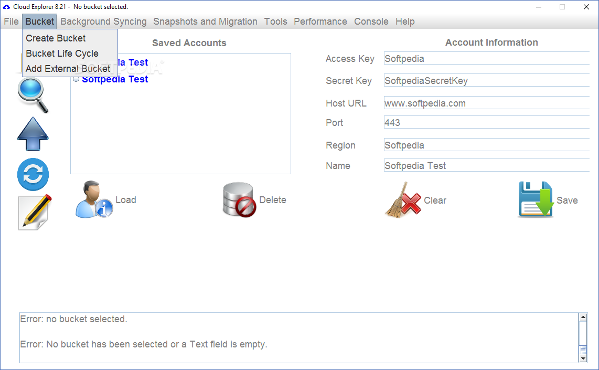Open the Performance menu
The width and height of the screenshot is (599, 370).
click(320, 22)
